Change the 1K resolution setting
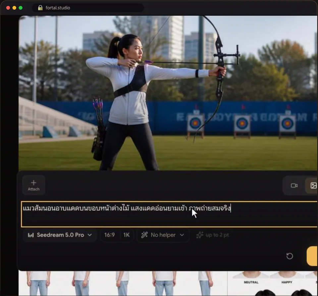 127,235
